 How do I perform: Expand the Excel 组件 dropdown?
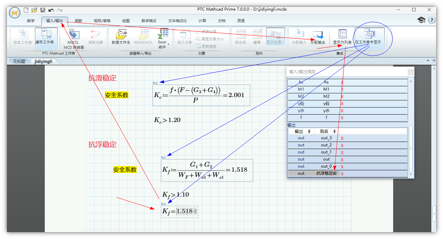(x=168, y=44)
